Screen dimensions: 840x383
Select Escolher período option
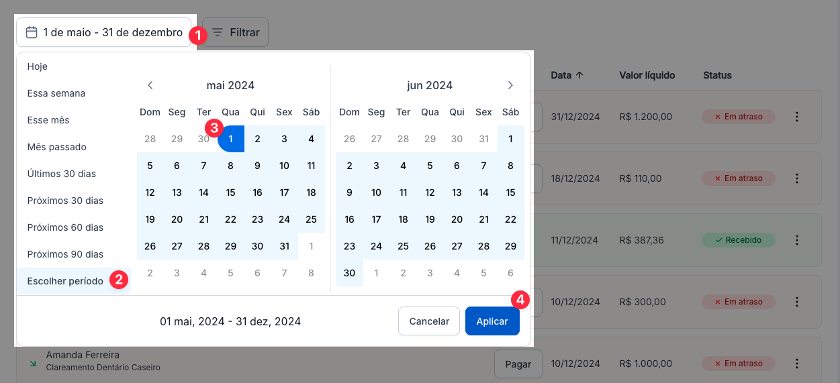pos(65,281)
